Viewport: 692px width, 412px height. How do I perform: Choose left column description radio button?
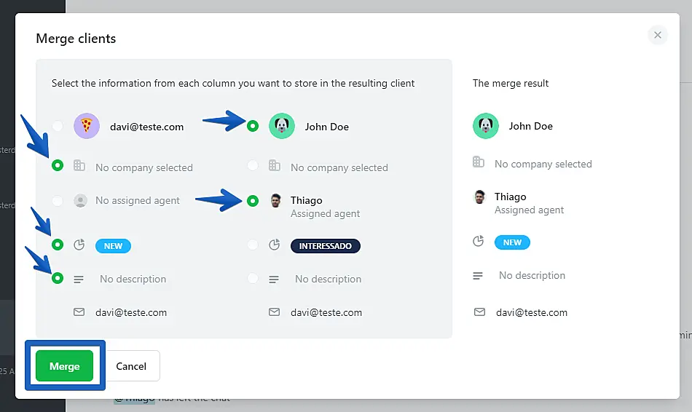[58, 278]
